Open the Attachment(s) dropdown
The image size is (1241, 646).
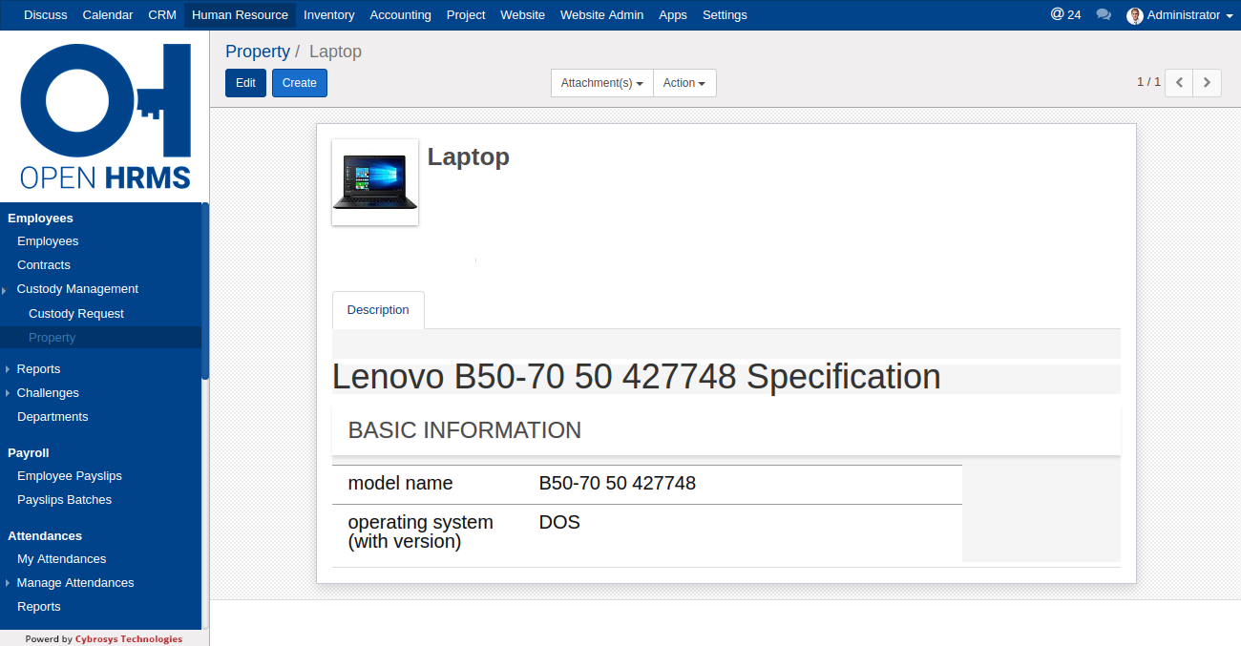(601, 83)
